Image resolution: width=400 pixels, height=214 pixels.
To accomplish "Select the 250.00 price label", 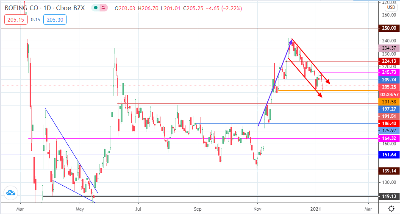I will (x=389, y=28).
